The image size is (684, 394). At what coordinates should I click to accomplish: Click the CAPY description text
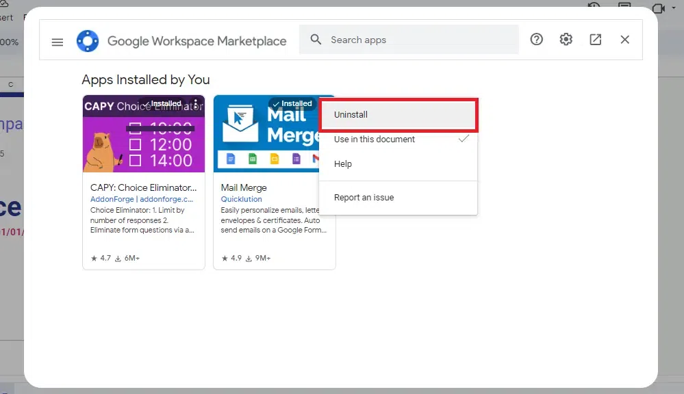[x=142, y=220]
